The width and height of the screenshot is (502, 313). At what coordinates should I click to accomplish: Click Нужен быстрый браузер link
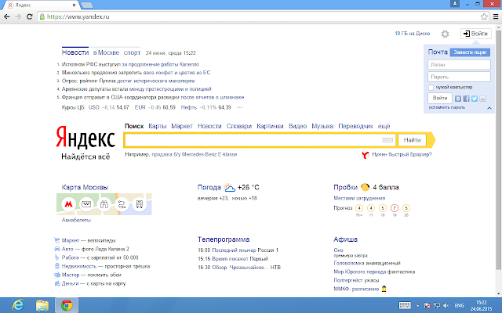402,155
